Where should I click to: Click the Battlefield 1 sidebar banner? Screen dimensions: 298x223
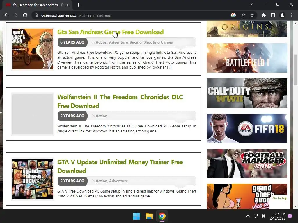point(247,58)
